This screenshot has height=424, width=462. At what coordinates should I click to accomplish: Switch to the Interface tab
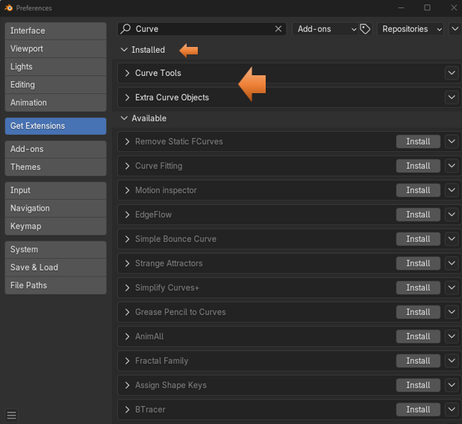(x=55, y=31)
